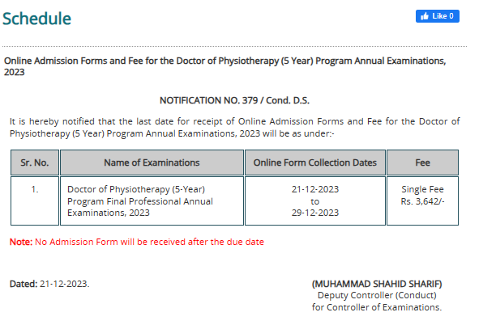The height and width of the screenshot is (325, 496).
Task: Click the end date 29-12-2023
Action: (x=314, y=213)
